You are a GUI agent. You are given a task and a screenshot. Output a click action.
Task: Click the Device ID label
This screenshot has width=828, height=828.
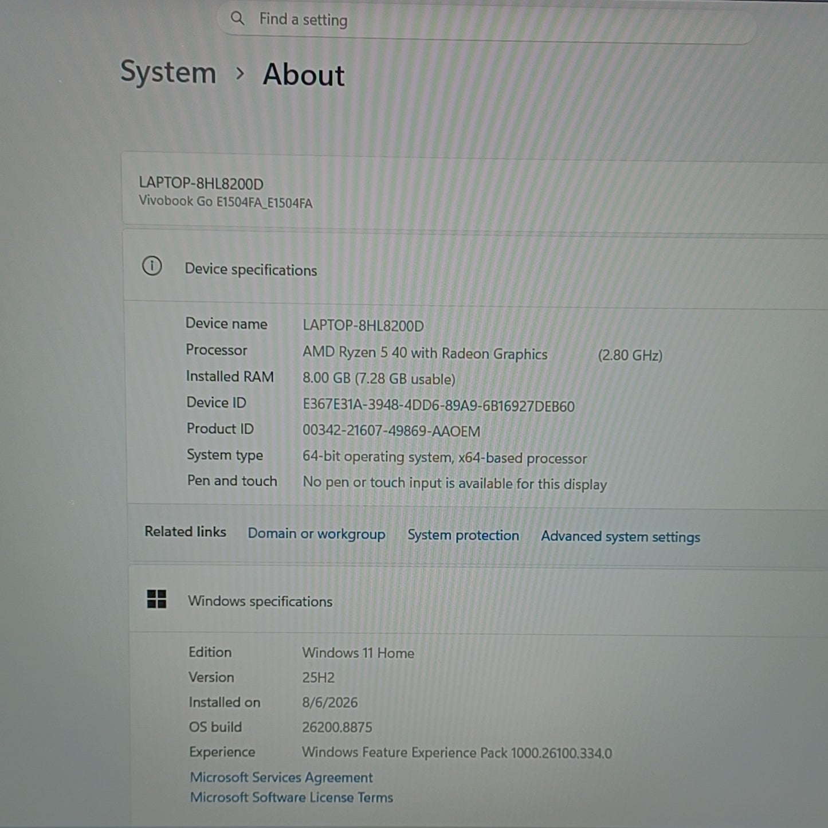[x=217, y=403]
